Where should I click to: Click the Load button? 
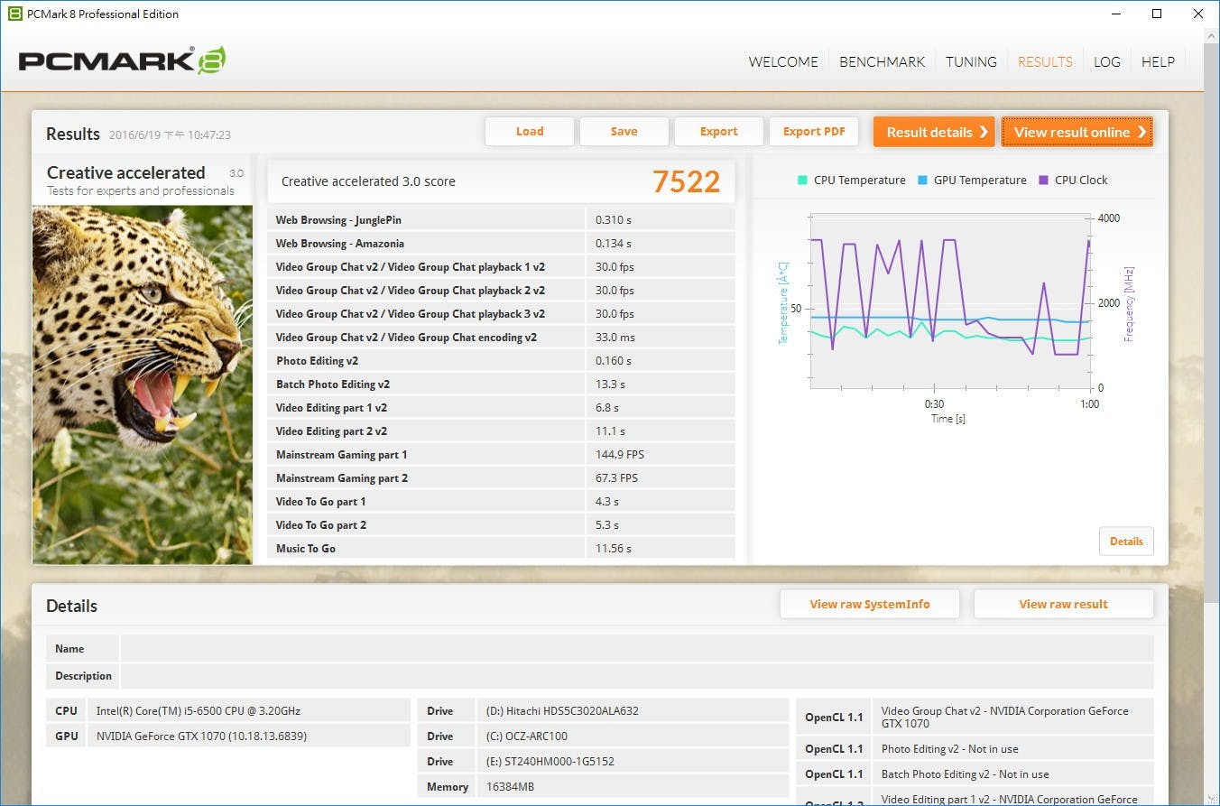click(529, 132)
